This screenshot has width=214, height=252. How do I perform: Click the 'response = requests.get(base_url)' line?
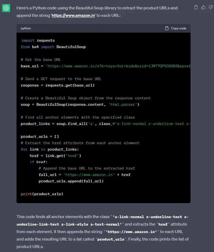58,85
